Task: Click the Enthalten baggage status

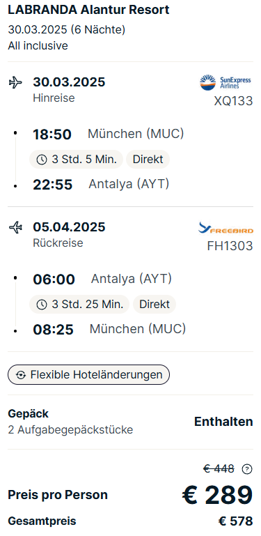Action: pos(223,422)
